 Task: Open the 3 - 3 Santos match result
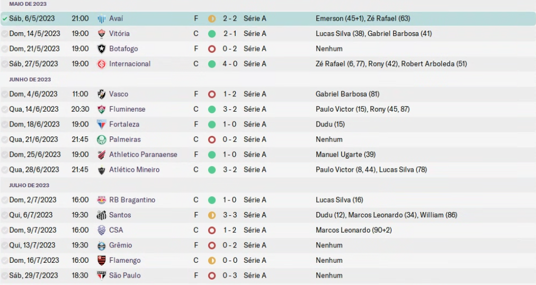point(230,215)
